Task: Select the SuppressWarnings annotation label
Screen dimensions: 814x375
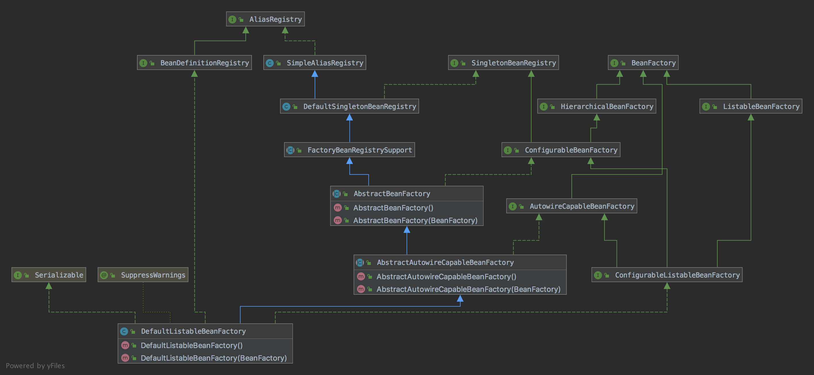Action: 153,275
